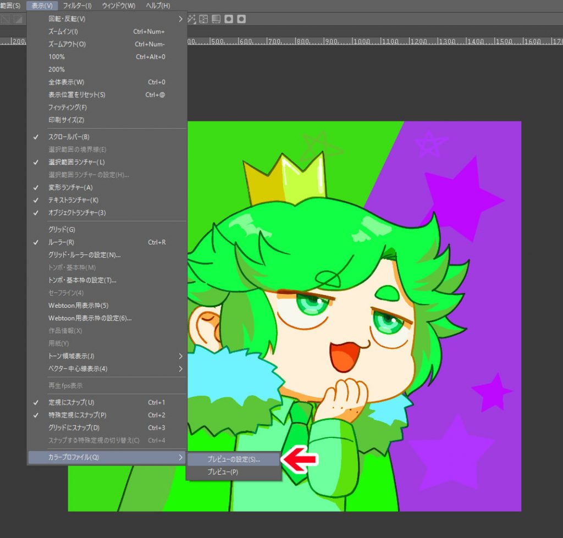
Task: Click ズームイン(I) to zoom in
Action: click(x=63, y=32)
